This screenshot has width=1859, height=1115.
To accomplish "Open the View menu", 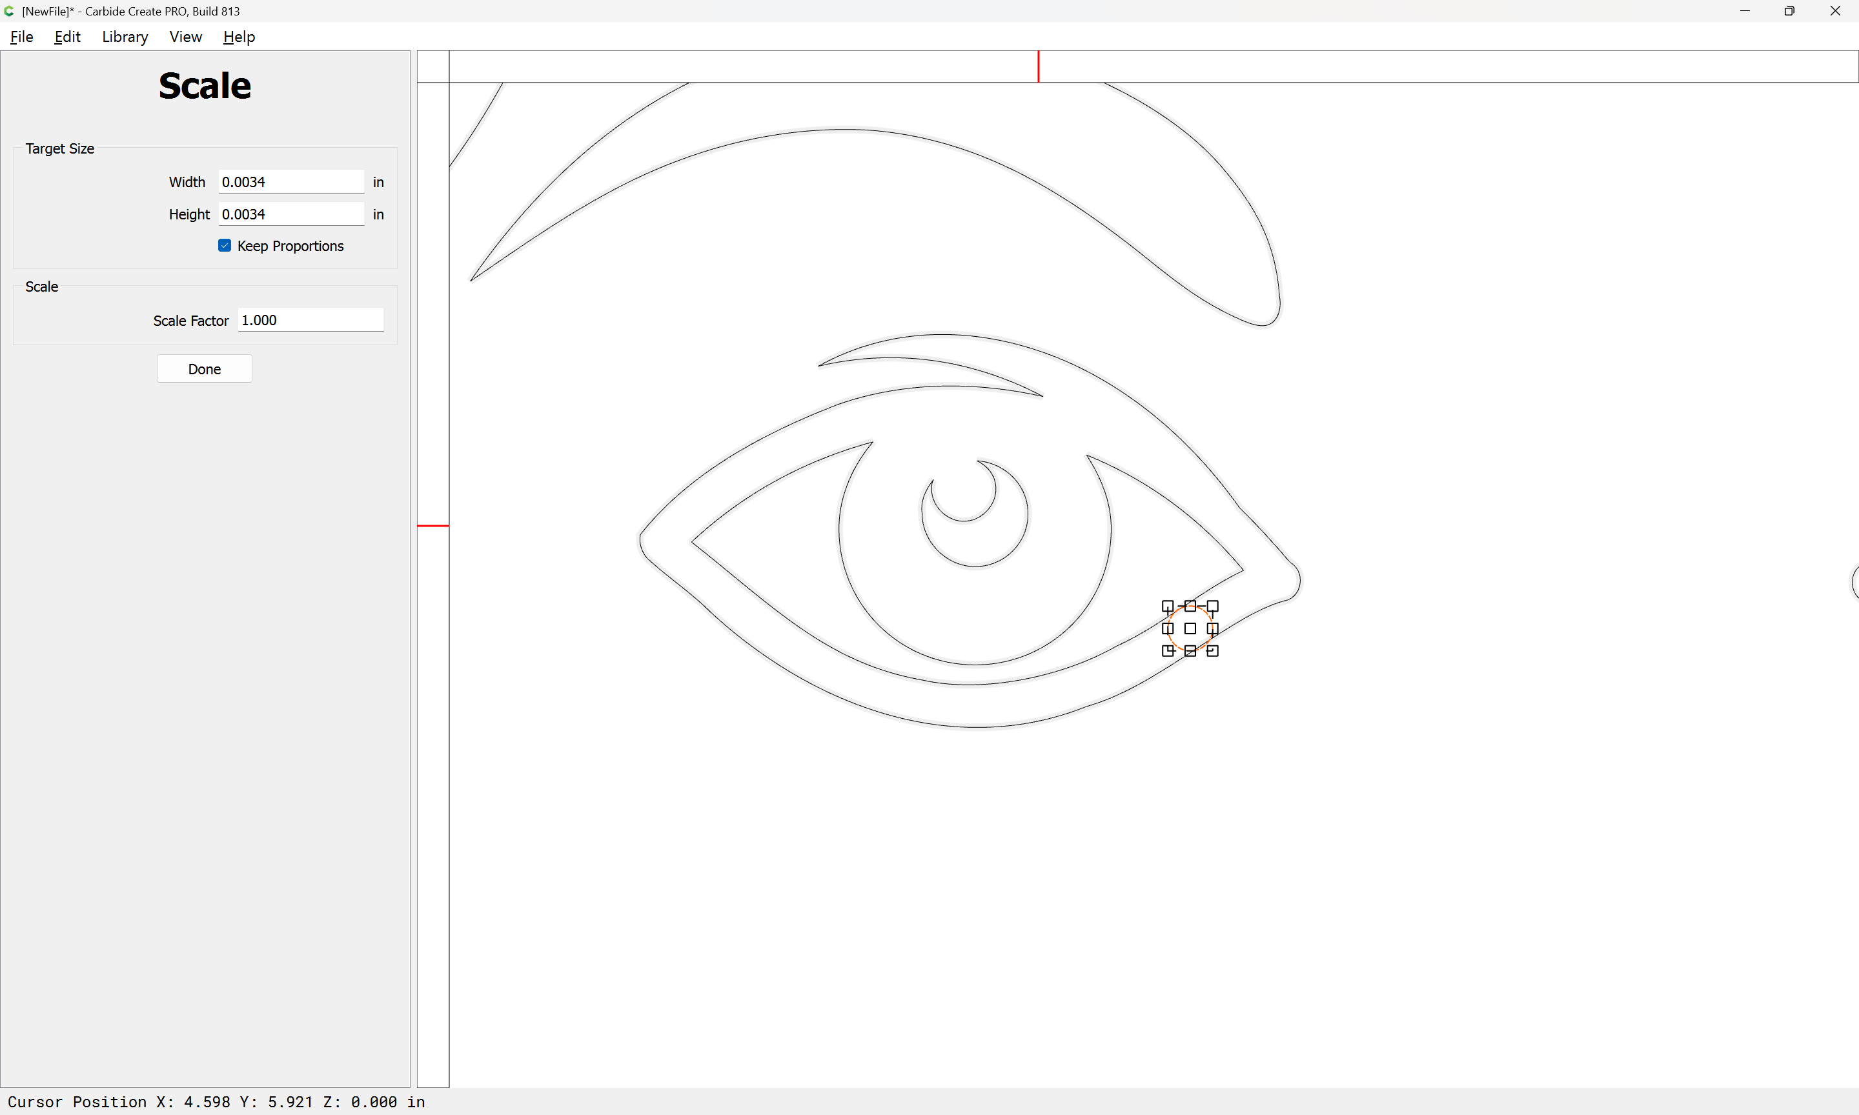I will pyautogui.click(x=186, y=37).
